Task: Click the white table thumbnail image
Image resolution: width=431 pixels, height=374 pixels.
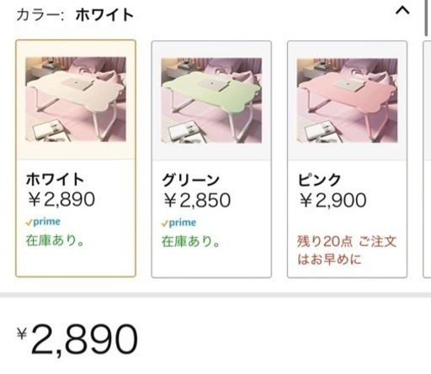Action: (x=76, y=99)
